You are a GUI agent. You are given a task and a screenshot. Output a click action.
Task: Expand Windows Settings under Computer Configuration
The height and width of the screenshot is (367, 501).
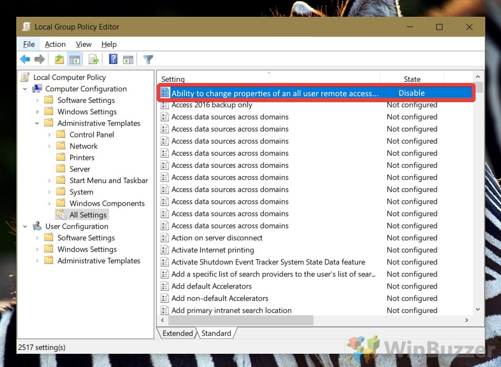[x=37, y=112]
